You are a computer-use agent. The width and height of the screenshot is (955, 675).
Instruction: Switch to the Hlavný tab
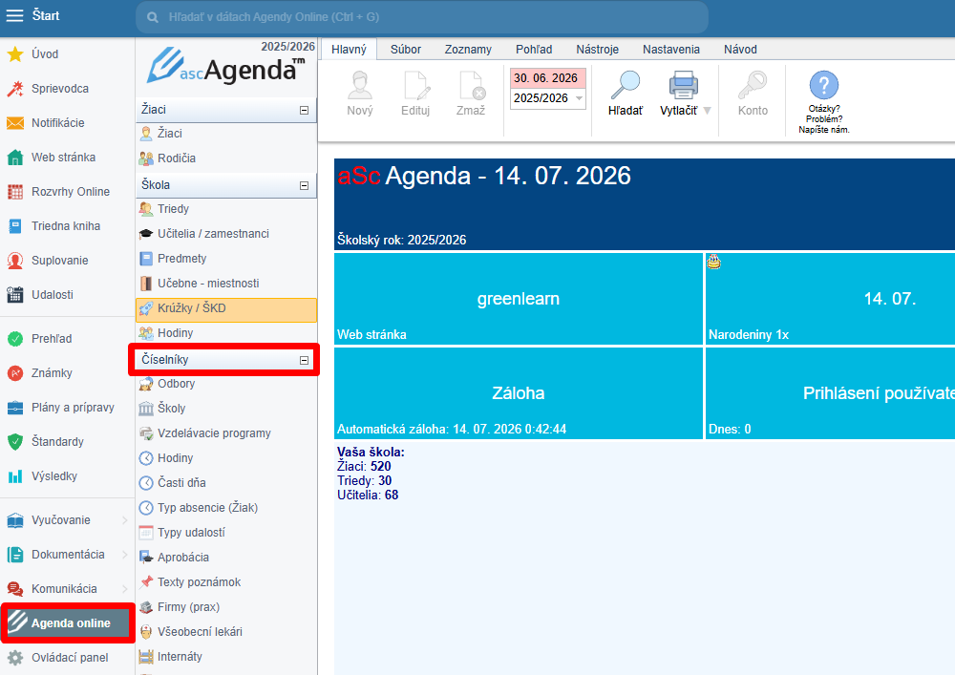(349, 50)
